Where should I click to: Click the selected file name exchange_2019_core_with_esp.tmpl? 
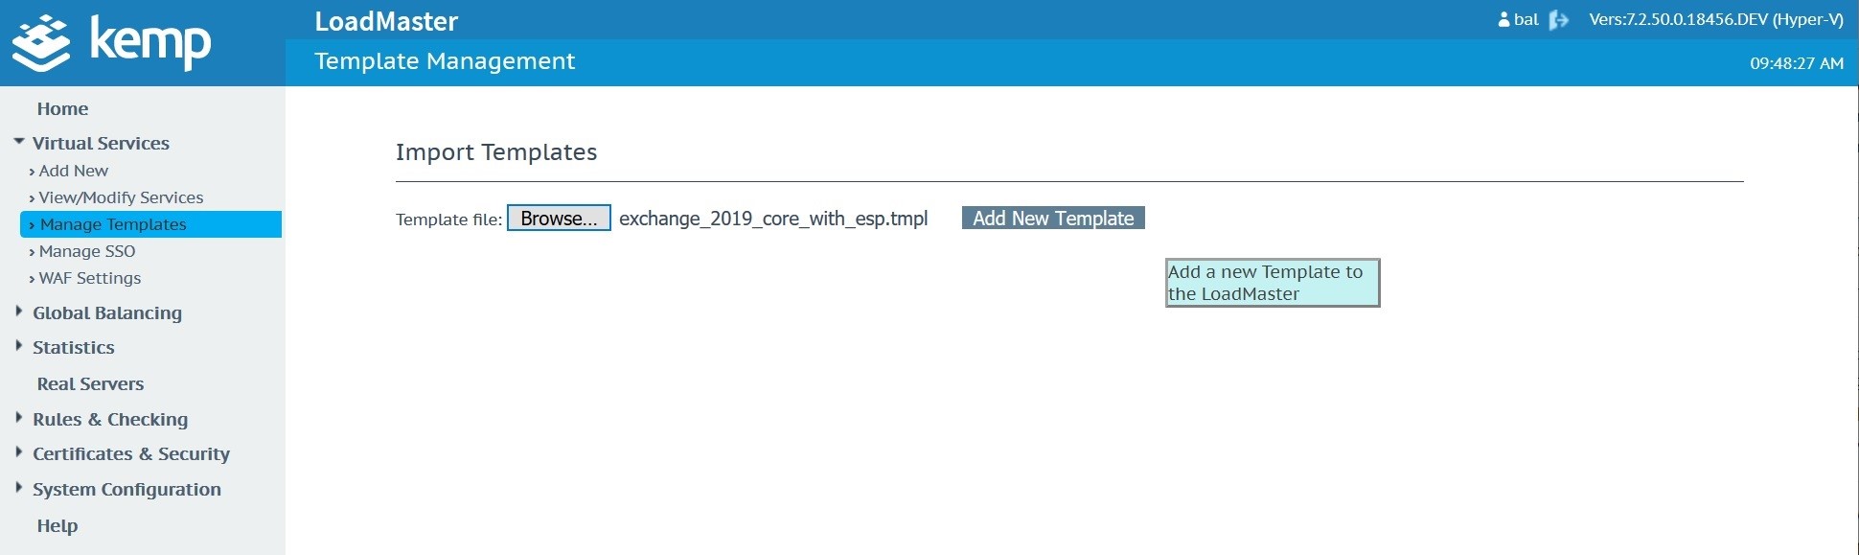coord(773,219)
